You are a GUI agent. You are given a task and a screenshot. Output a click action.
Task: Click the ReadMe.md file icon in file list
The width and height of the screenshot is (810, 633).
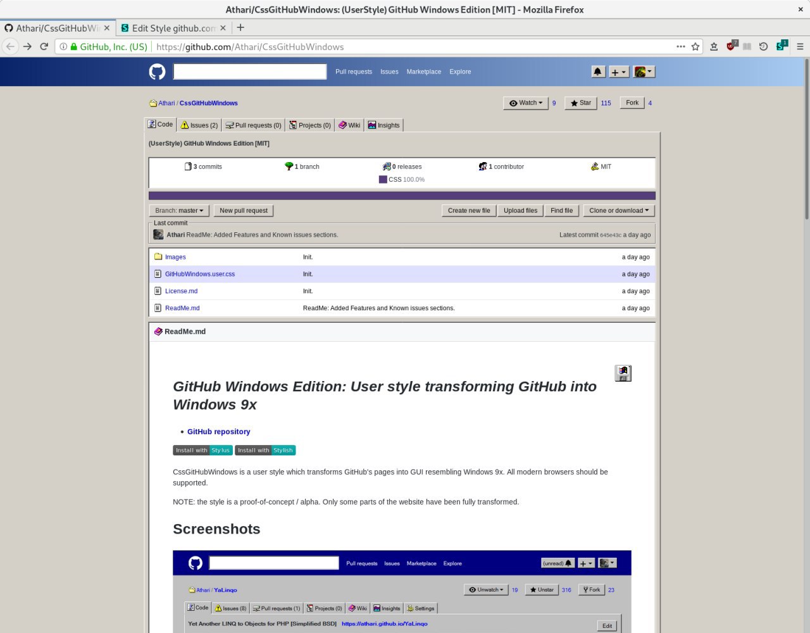click(158, 308)
